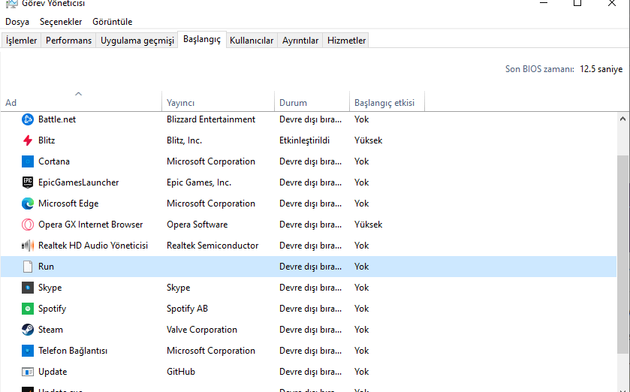Image resolution: width=630 pixels, height=392 pixels.
Task: Select the Update entry name
Action: pyautogui.click(x=53, y=372)
